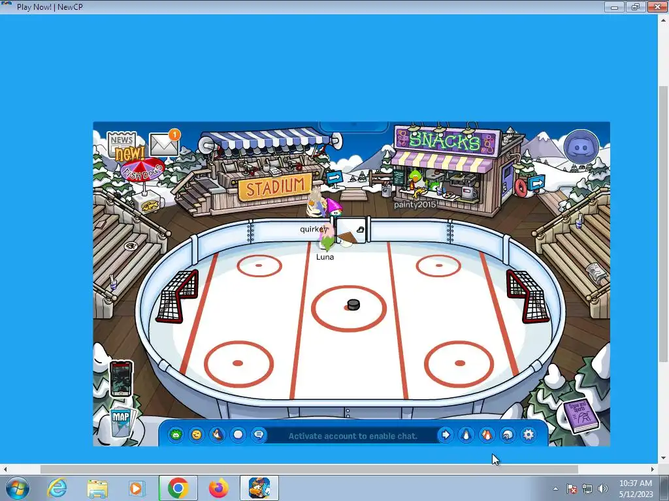Open the settings gear in the chat bar

pos(528,434)
